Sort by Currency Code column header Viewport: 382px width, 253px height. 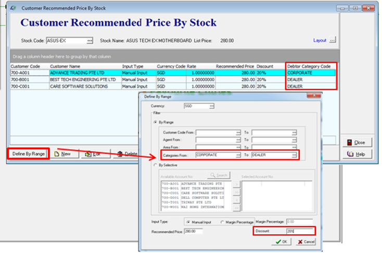[x=171, y=66]
